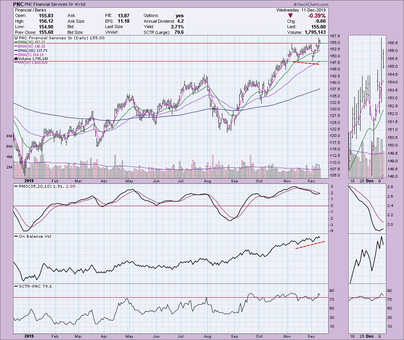Click the High value 156.12
Image resolution: width=404 pixels, height=340 pixels.
click(46, 21)
